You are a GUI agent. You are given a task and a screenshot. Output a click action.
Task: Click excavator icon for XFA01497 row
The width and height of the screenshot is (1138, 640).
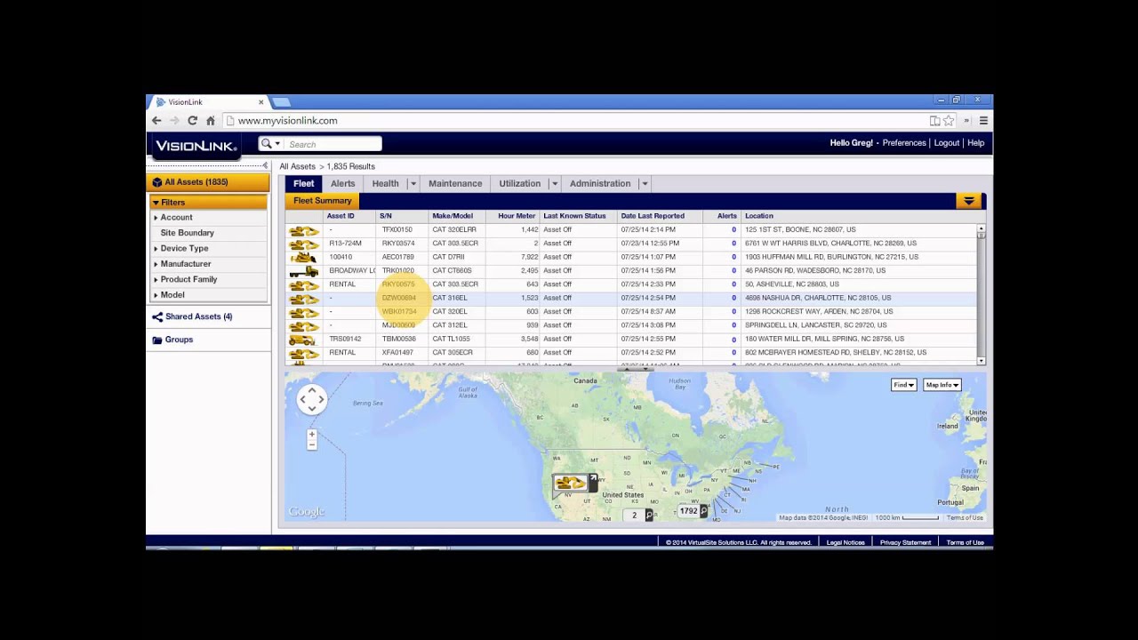(x=304, y=353)
